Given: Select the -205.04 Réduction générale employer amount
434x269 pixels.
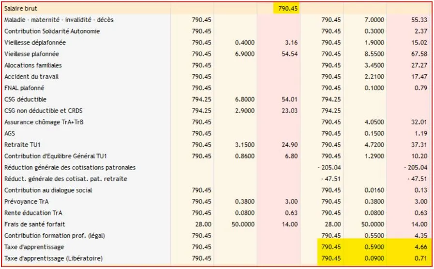Looking at the screenshot, I should tap(416, 168).
